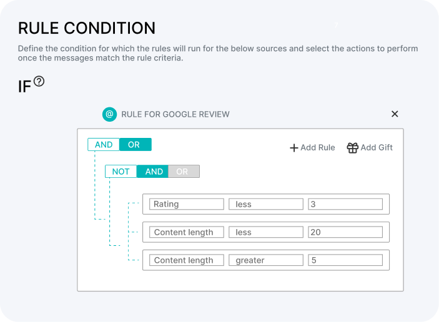Click the plus icon for Add Rule
Screen dimensions: 439x322
293,148
